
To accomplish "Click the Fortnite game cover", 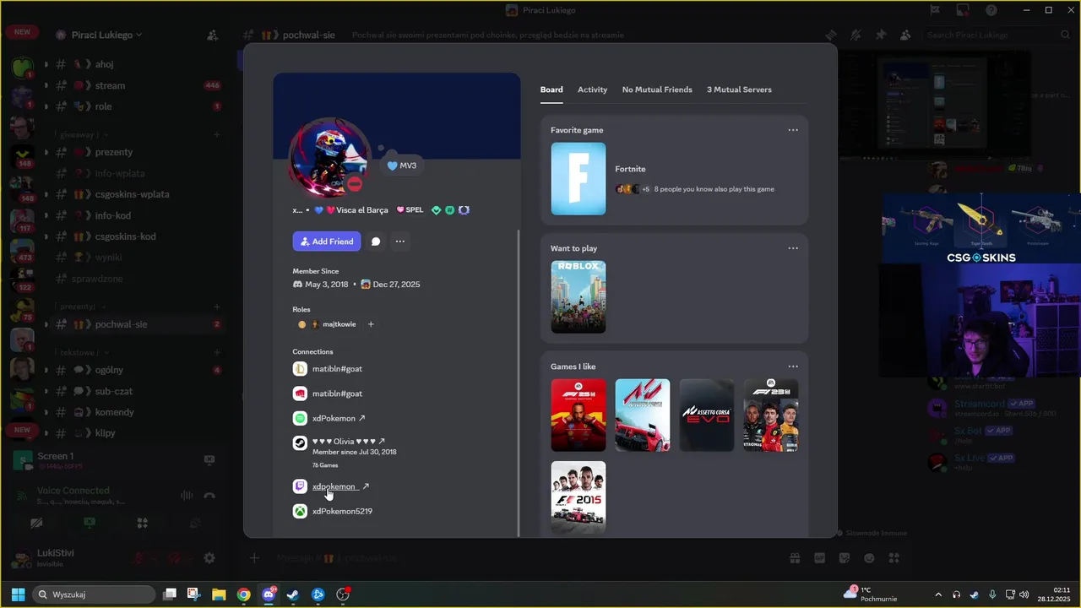I will [x=579, y=178].
